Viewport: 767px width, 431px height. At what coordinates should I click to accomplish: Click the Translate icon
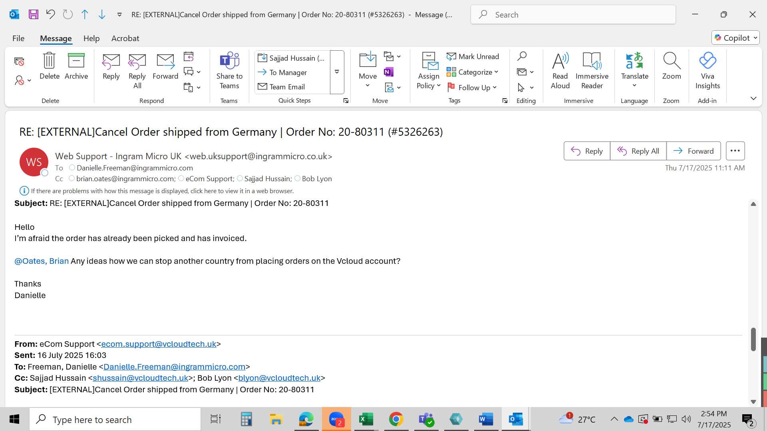point(634,69)
